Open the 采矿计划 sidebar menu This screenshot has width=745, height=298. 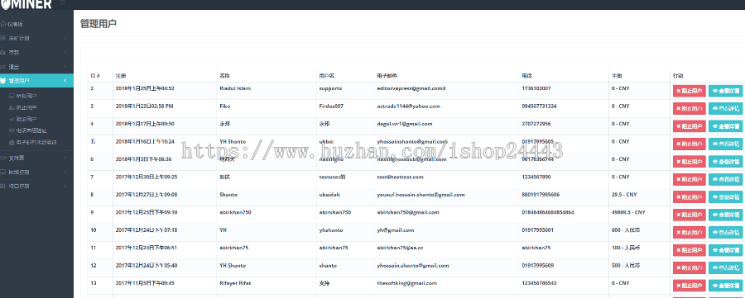pos(36,38)
